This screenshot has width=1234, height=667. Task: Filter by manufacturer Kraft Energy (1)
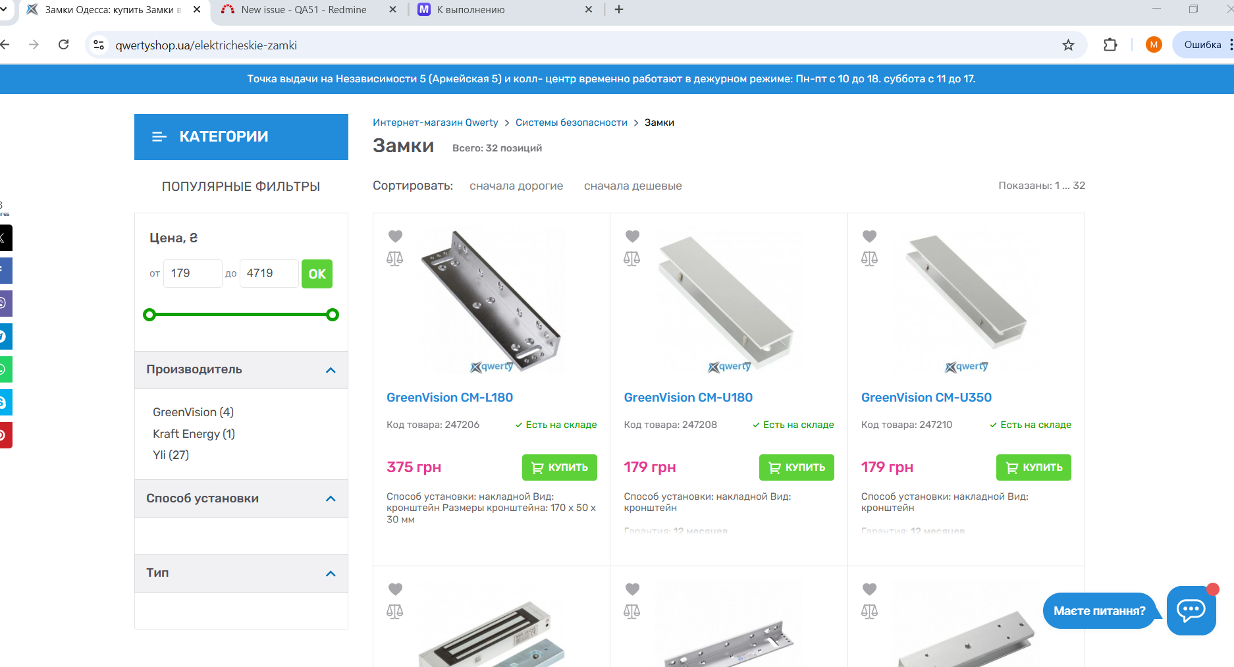click(x=194, y=434)
